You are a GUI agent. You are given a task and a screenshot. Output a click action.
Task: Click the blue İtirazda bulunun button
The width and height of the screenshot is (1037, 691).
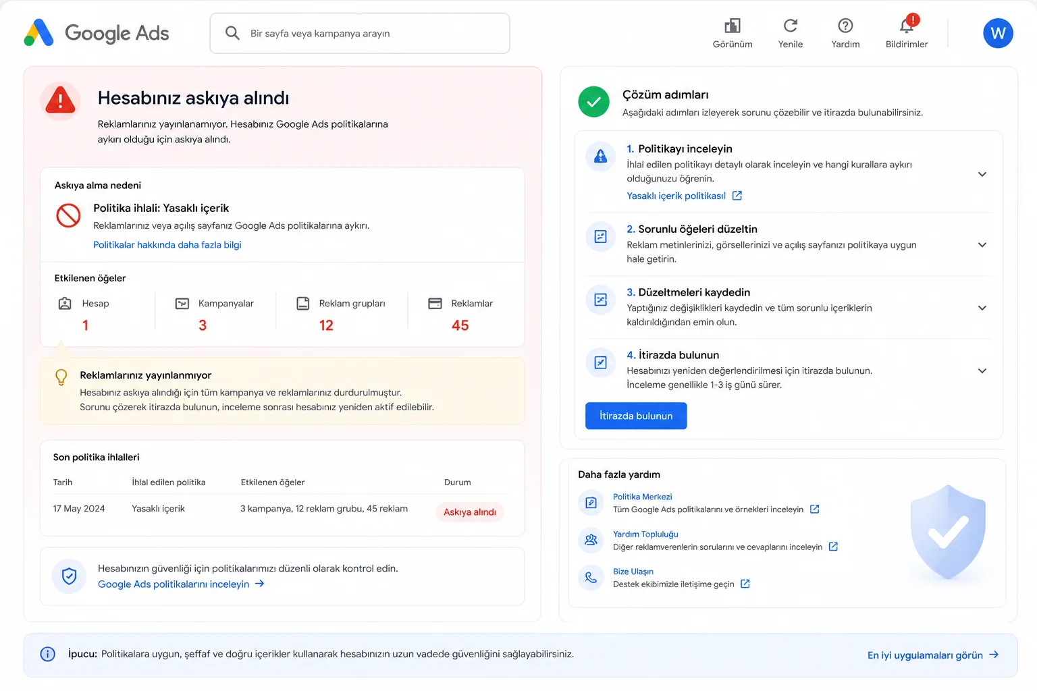click(x=636, y=416)
